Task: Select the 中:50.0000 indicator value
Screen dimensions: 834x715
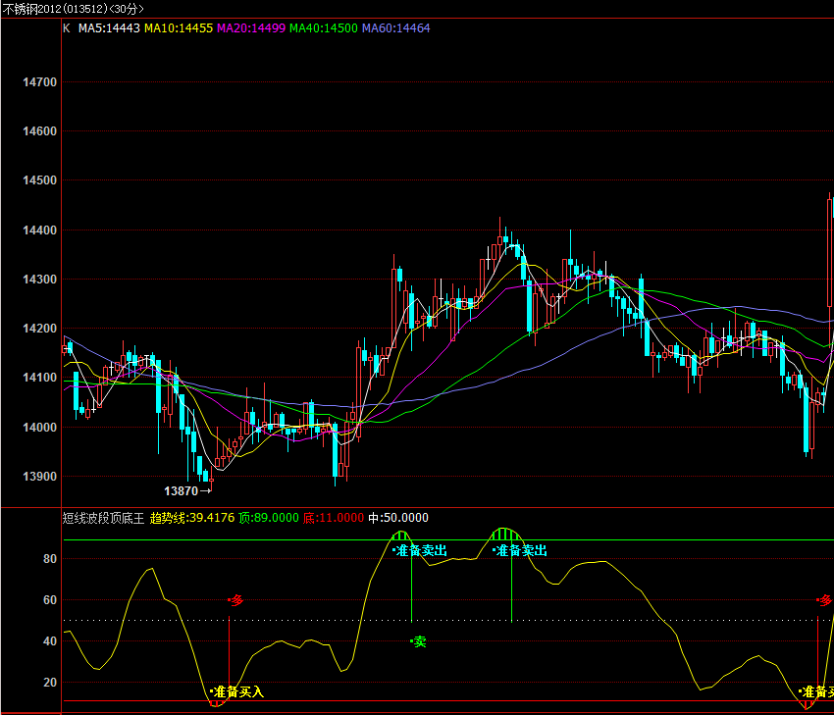Action: (398, 518)
